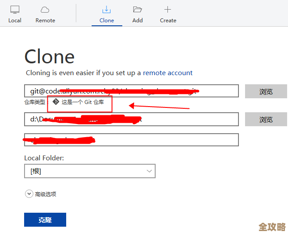Click the Git diamond icon beside 仓库类型
Image resolution: width=288 pixels, height=235 pixels.
[56, 102]
